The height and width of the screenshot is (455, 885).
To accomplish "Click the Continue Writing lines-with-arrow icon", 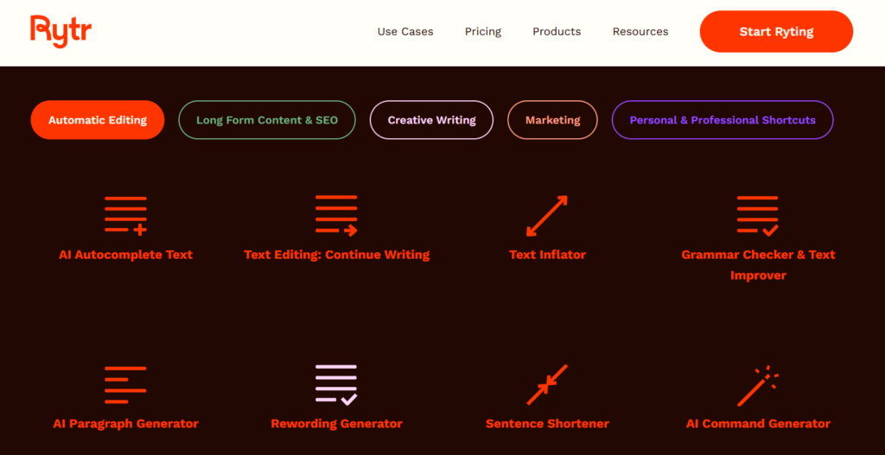I will coord(336,215).
